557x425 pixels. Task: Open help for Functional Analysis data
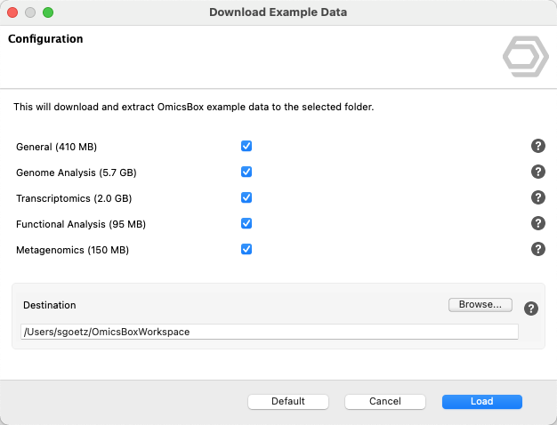(538, 223)
